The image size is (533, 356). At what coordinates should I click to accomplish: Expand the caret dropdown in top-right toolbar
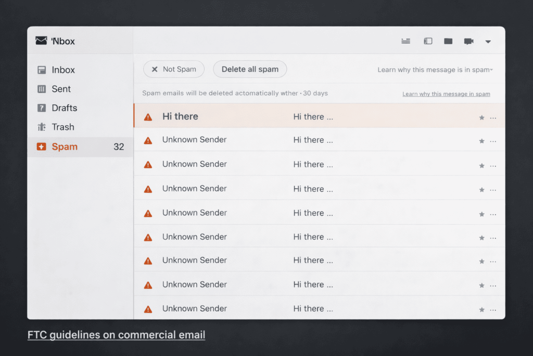(488, 42)
